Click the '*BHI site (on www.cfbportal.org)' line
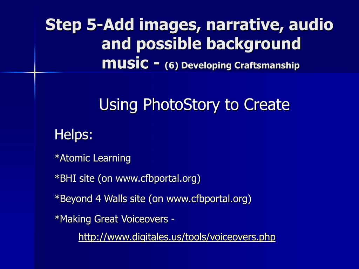 128,178
